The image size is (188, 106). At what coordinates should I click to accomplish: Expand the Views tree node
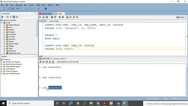(4, 27)
